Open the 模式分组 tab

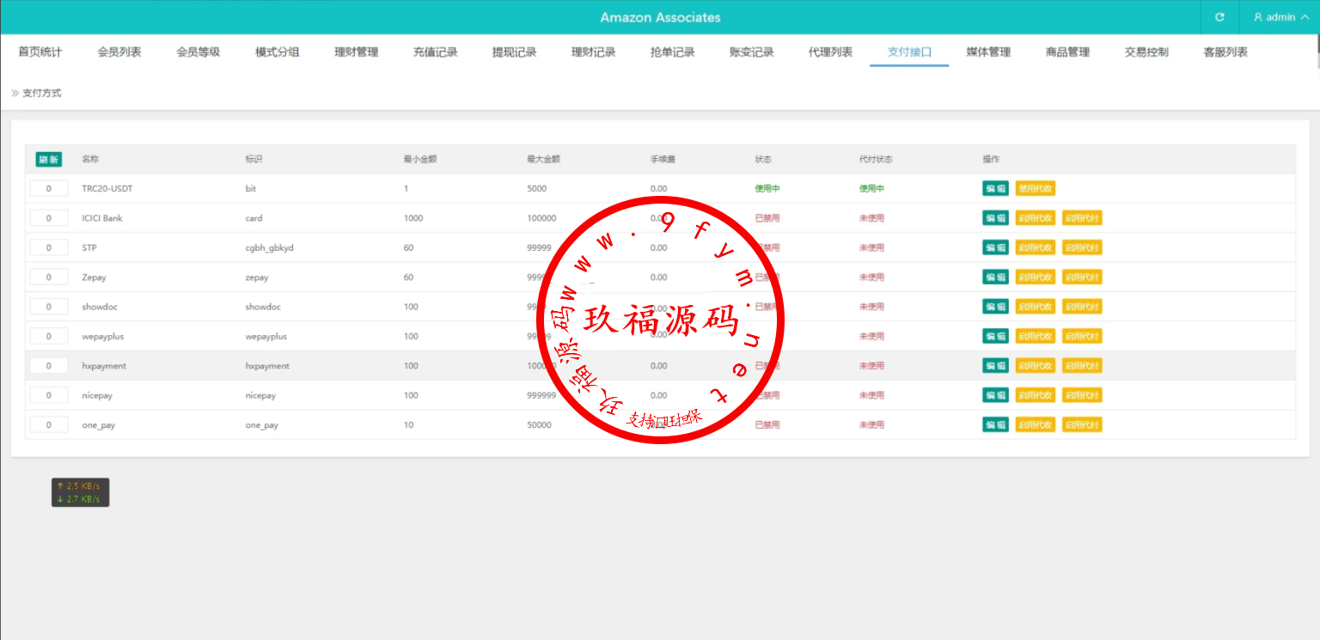pyautogui.click(x=278, y=52)
